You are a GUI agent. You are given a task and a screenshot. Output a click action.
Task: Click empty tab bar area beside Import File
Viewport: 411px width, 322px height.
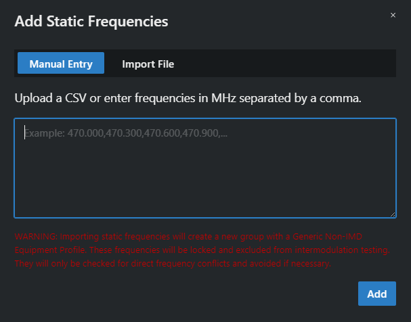pos(284,64)
